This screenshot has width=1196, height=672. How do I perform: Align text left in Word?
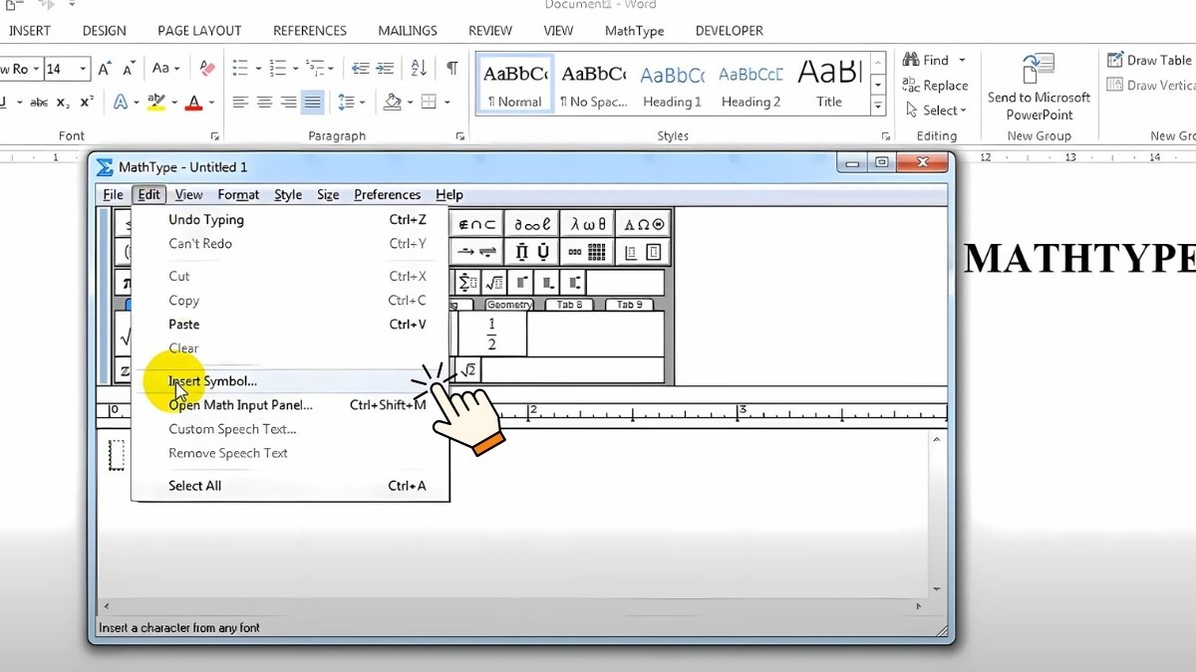click(x=240, y=102)
